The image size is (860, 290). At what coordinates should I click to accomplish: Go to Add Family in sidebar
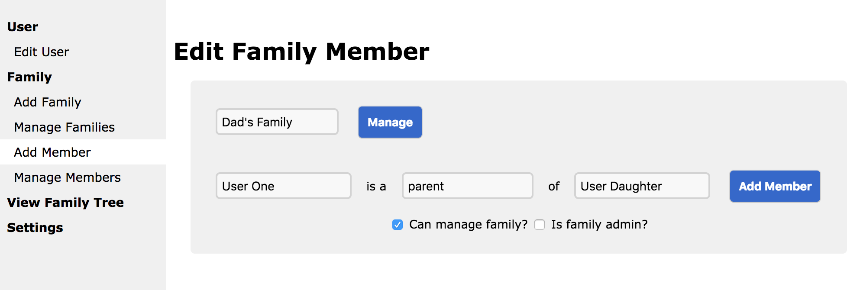click(x=48, y=102)
